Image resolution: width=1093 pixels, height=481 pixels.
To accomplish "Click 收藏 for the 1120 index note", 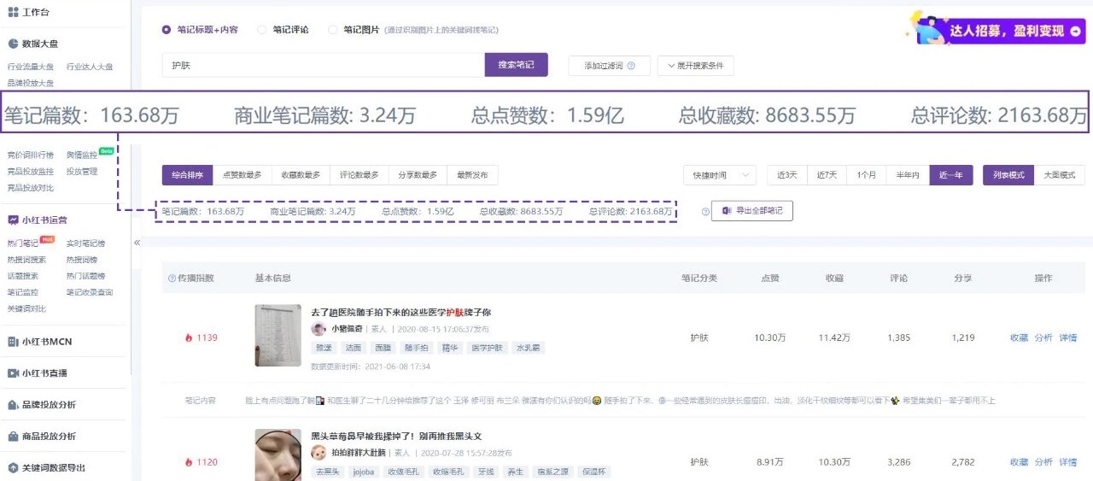I will pyautogui.click(x=1019, y=462).
